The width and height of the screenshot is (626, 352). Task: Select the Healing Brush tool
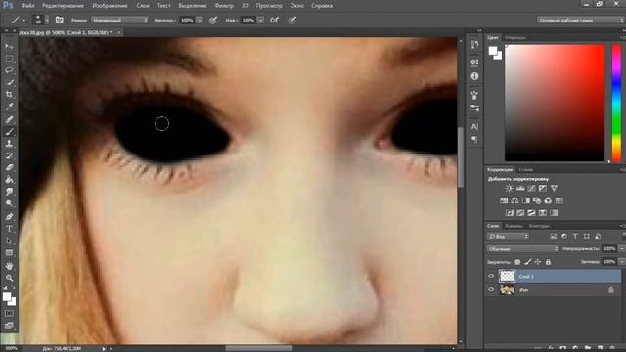(9, 119)
